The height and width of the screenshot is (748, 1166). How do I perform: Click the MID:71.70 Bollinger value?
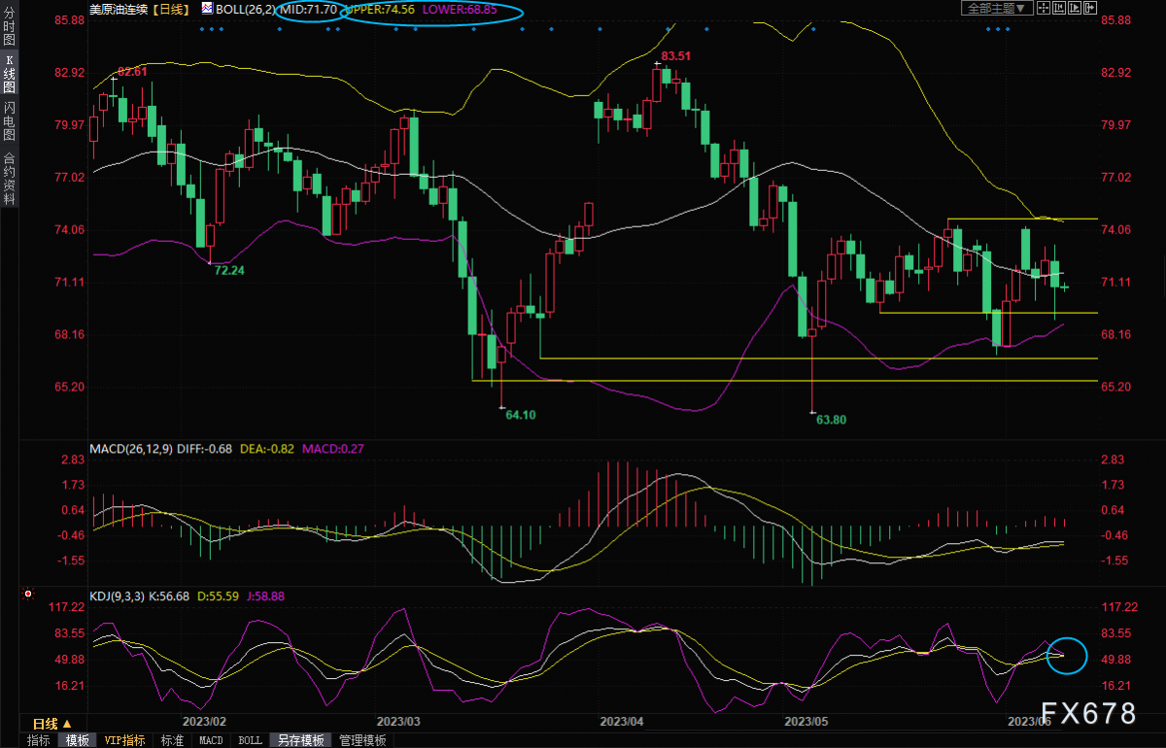click(308, 9)
